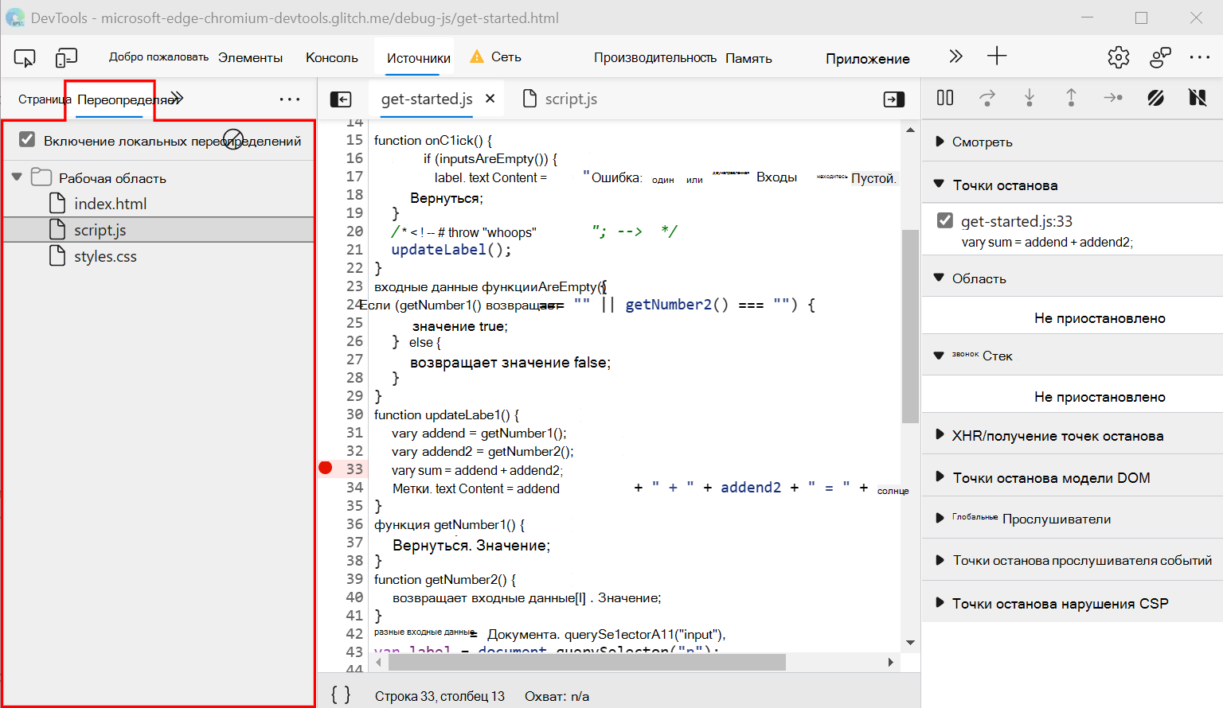Open DevTools settings gear
Screen dimensions: 1223x708
tap(1119, 57)
